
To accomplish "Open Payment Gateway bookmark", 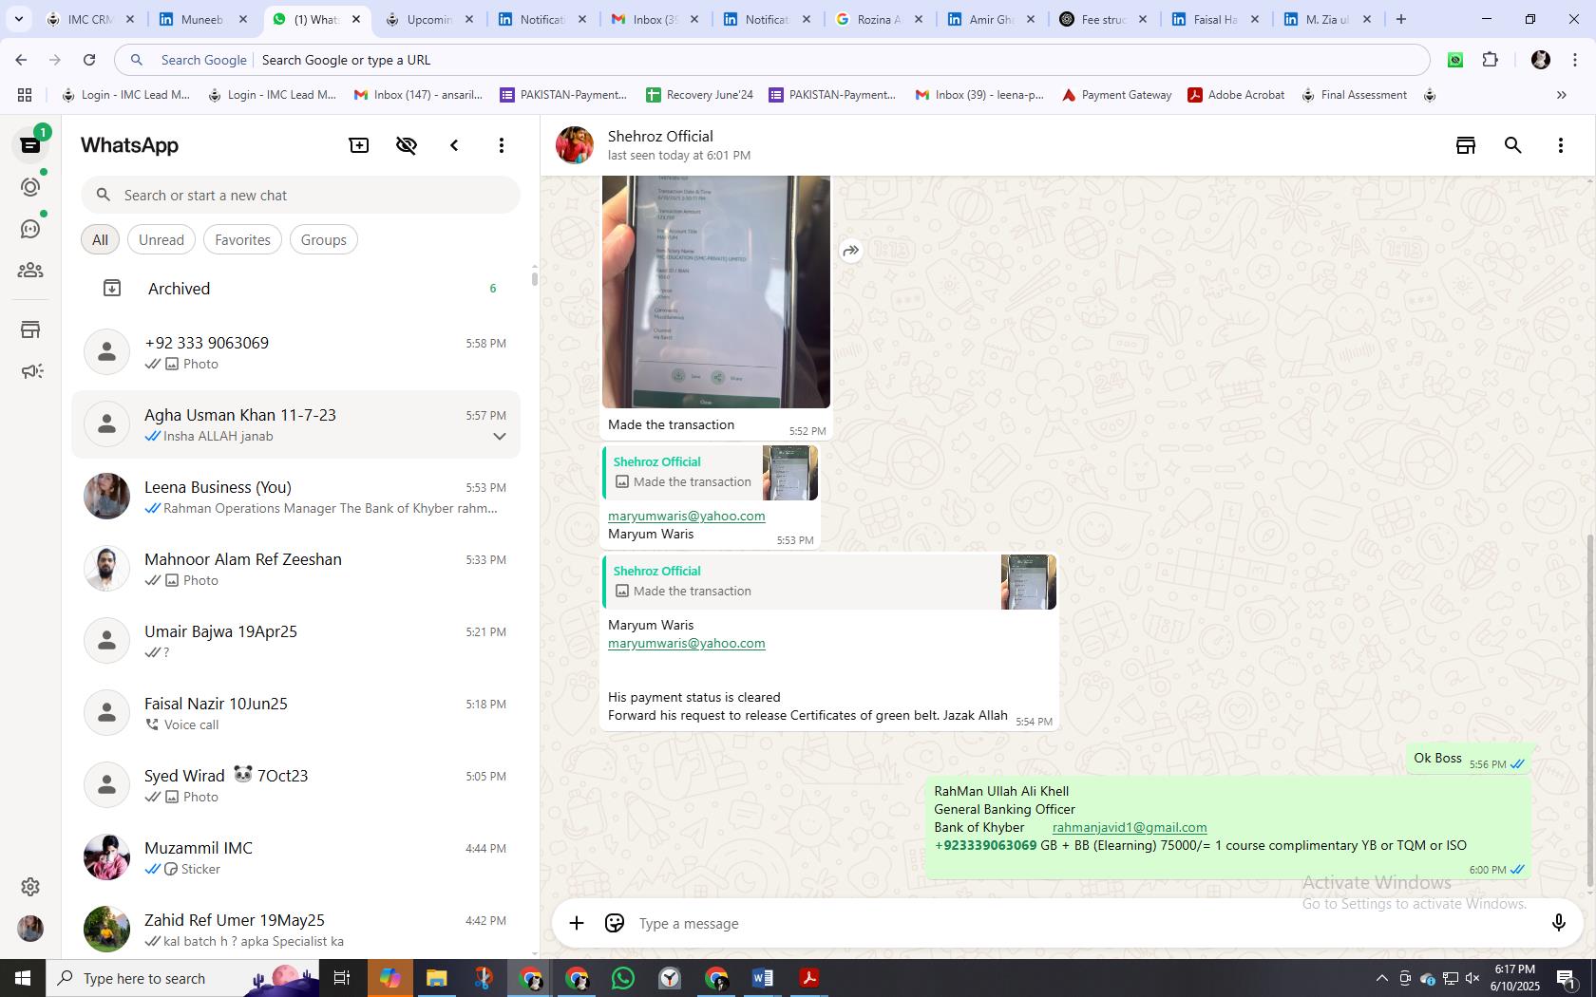I will click(x=1116, y=95).
